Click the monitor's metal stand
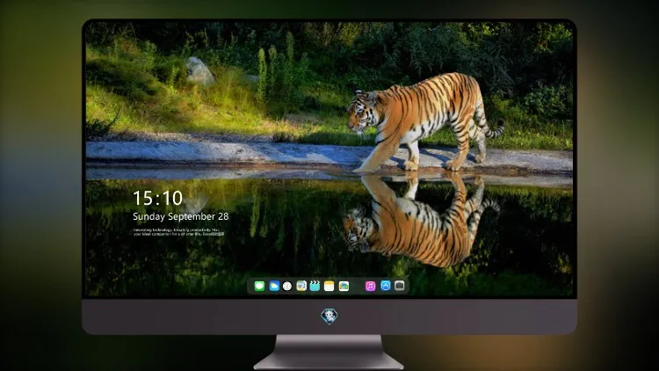659x371 pixels. 329,353
